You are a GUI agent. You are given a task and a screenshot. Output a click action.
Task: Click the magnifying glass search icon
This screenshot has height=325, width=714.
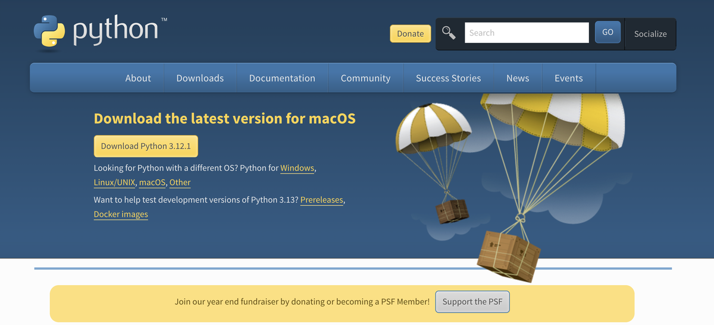click(x=449, y=33)
